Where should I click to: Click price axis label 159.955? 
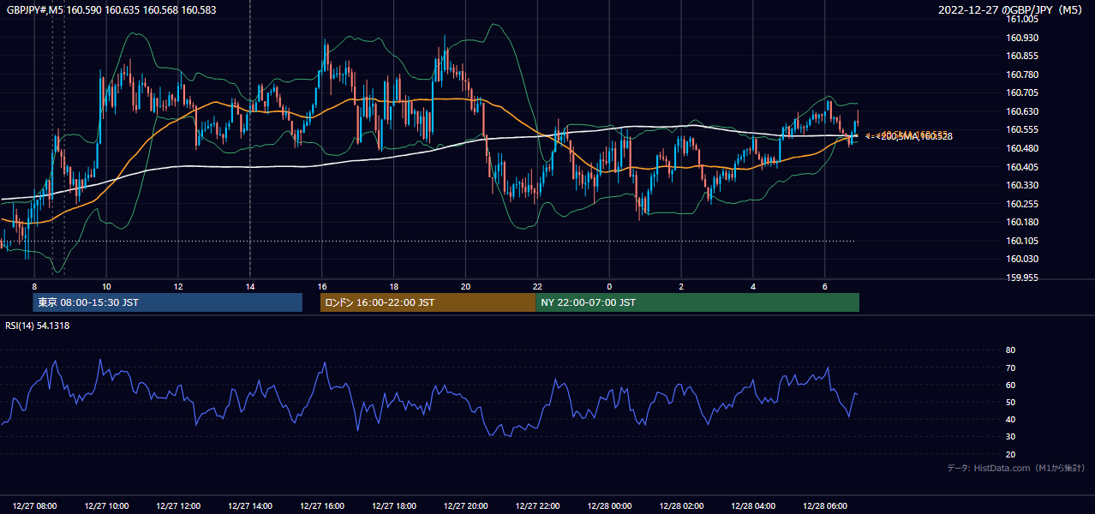click(x=1022, y=278)
